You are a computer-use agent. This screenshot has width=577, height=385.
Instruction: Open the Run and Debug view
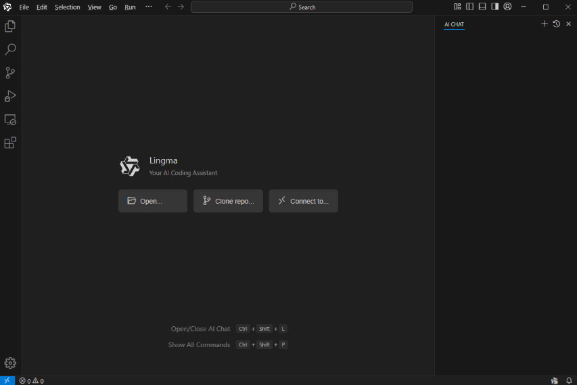(x=10, y=96)
